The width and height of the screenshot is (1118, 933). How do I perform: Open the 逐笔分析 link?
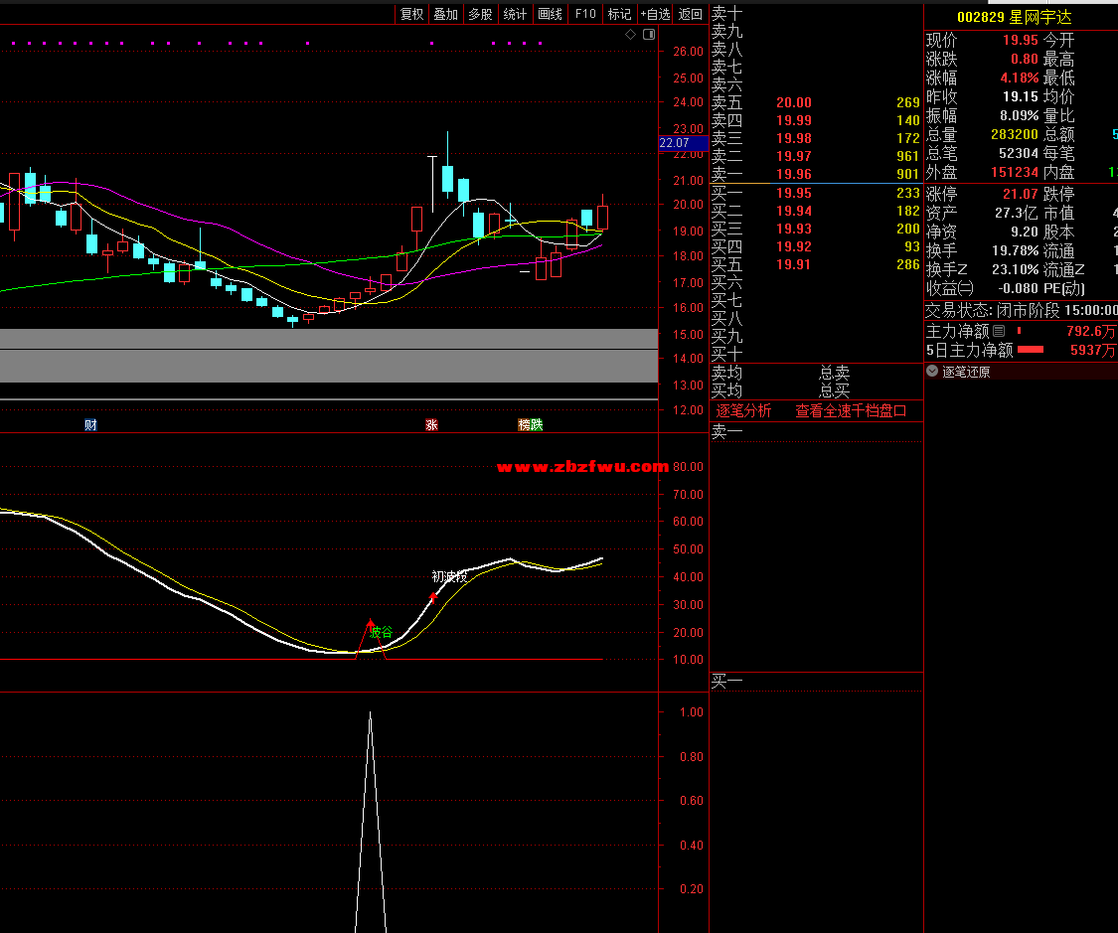[x=743, y=410]
